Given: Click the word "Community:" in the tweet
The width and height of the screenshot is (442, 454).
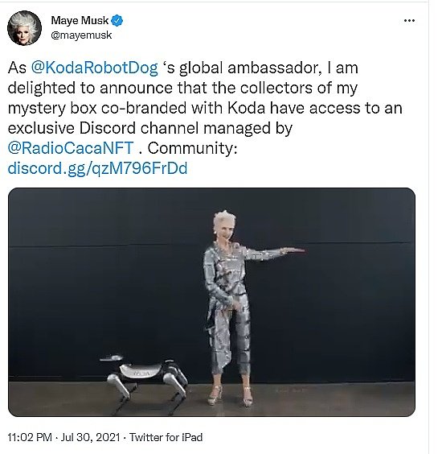Looking at the screenshot, I should (192, 148).
